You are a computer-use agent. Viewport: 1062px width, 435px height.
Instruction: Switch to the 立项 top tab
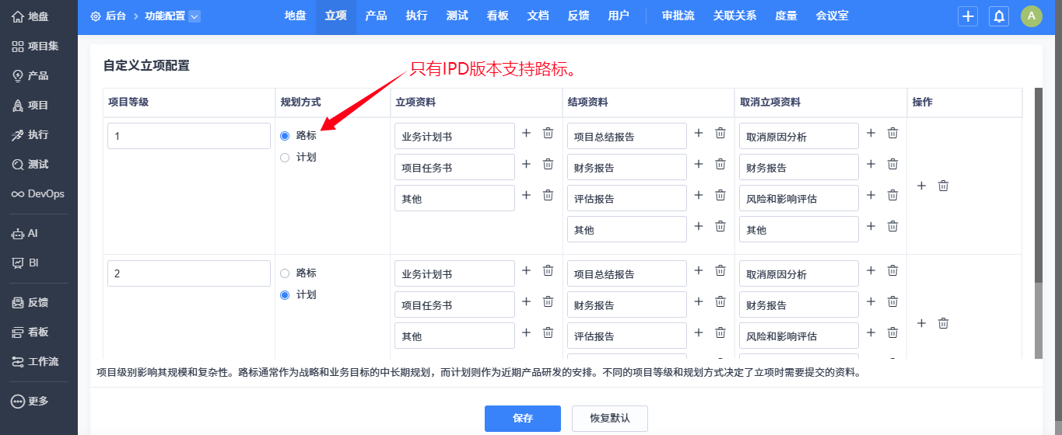click(x=336, y=16)
